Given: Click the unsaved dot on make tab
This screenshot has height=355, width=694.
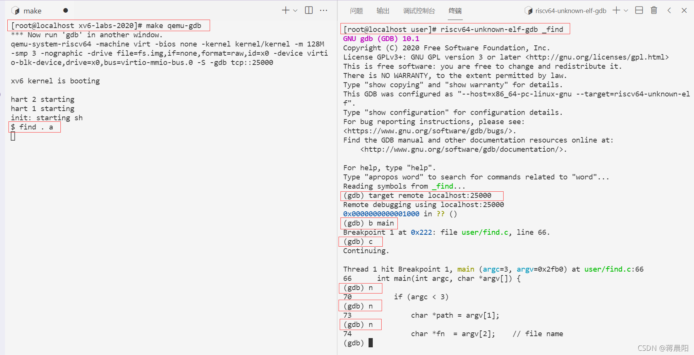Looking at the screenshot, I should [x=65, y=10].
